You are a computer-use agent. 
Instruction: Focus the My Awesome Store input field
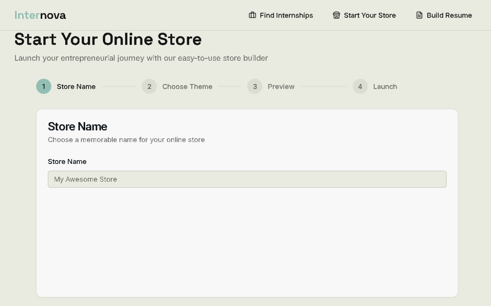coord(247,179)
